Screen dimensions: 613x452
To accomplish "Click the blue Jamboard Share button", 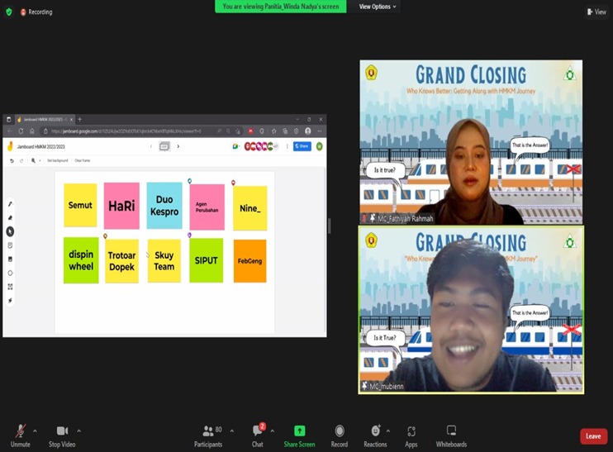I will pos(302,146).
